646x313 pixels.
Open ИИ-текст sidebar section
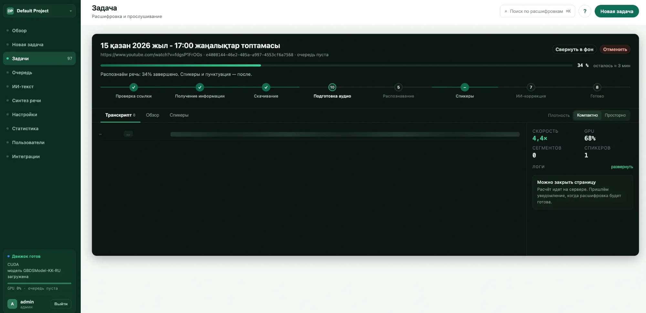tap(39, 87)
